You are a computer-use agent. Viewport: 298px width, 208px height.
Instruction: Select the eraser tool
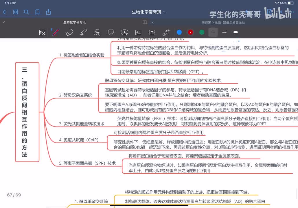[x=69, y=32]
